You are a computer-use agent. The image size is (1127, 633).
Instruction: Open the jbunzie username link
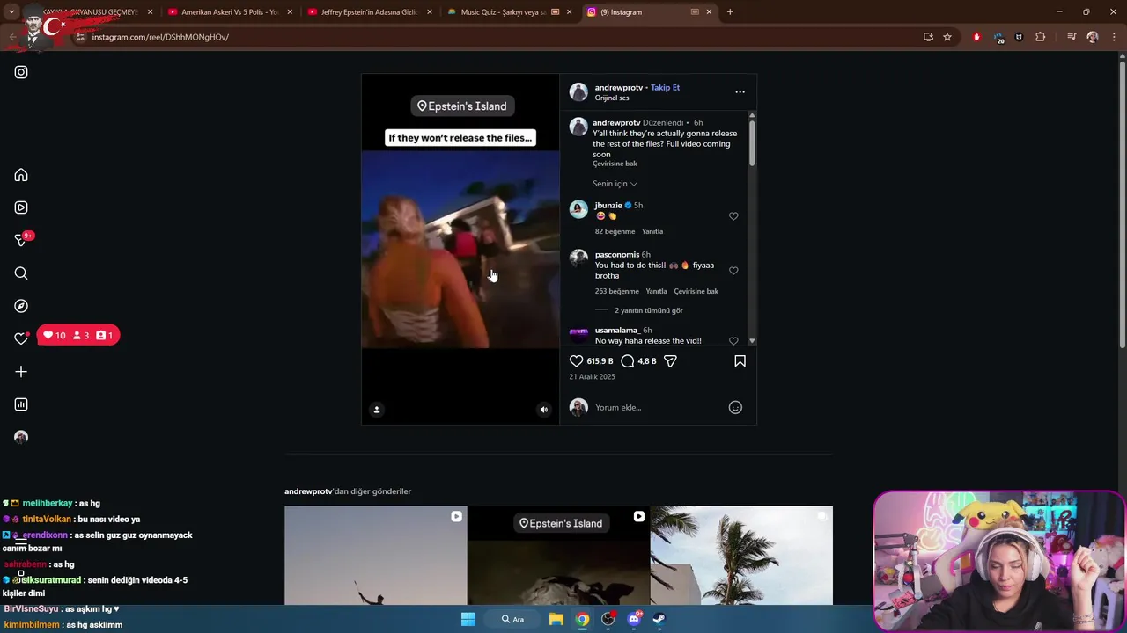(608, 206)
